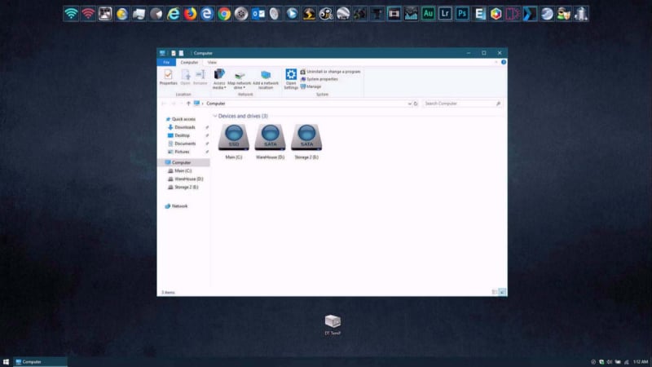The image size is (652, 367).
Task: Open Outlook from the top dock
Action: click(x=258, y=14)
